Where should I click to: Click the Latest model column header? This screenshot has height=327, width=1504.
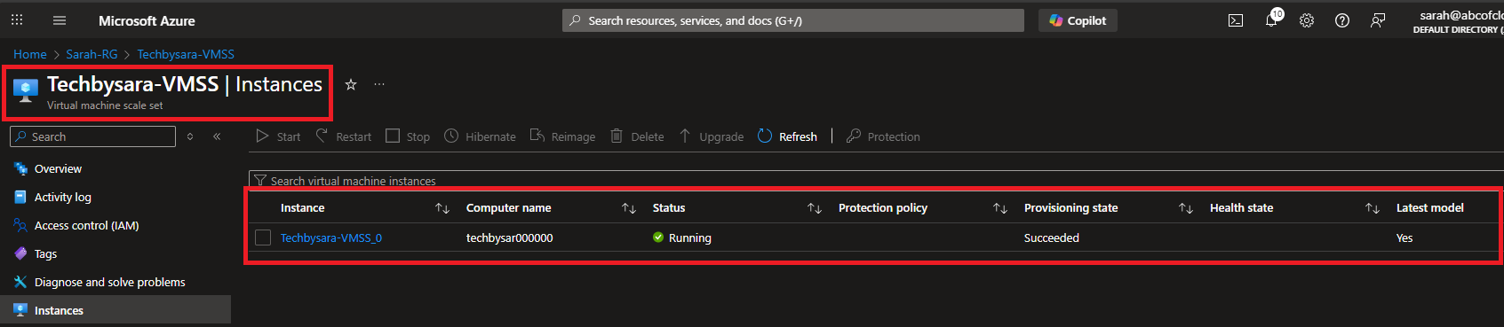1429,208
